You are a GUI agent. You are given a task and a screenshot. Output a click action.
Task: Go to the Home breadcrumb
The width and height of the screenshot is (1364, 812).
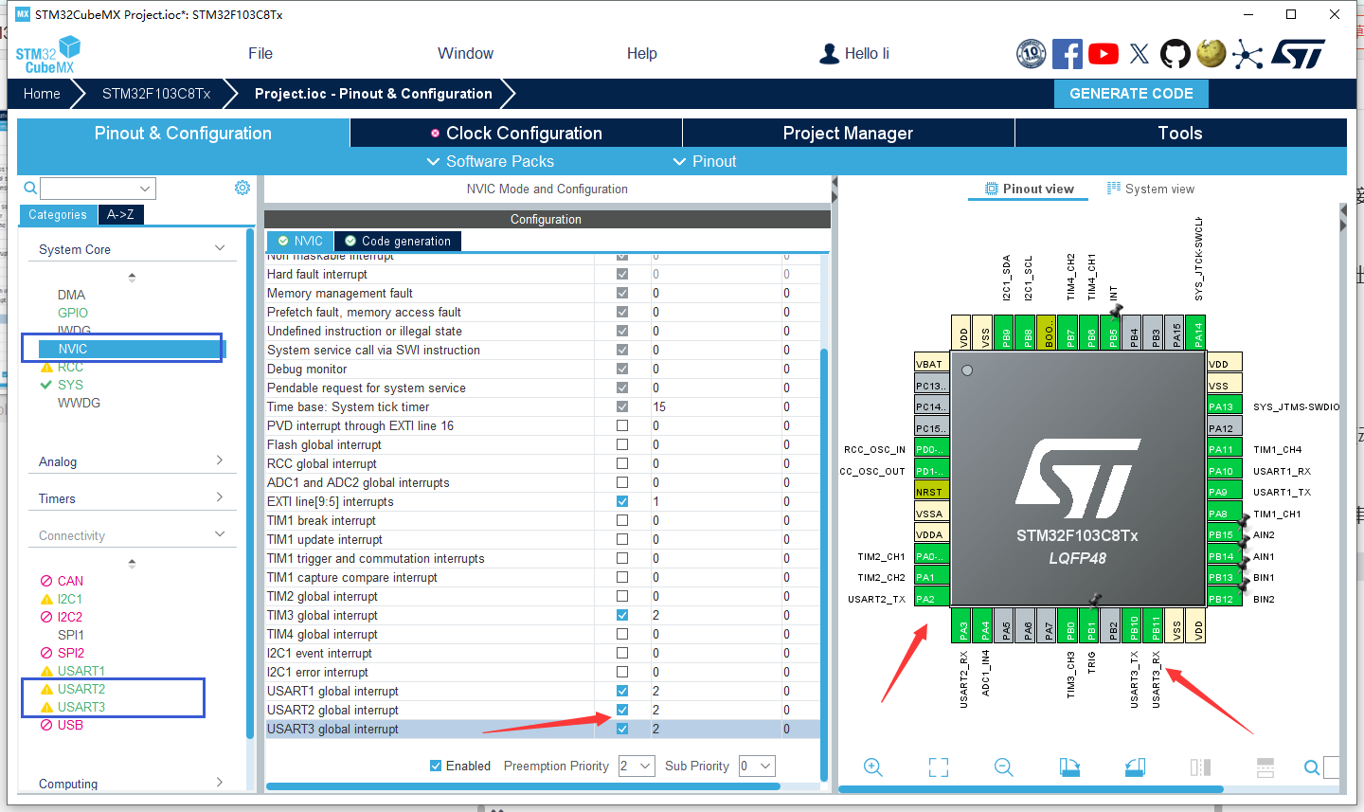tap(42, 93)
